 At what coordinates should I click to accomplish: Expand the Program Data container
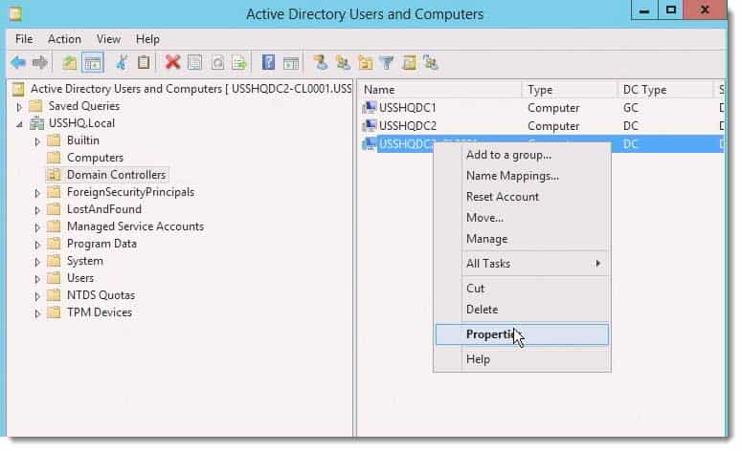[x=37, y=245]
